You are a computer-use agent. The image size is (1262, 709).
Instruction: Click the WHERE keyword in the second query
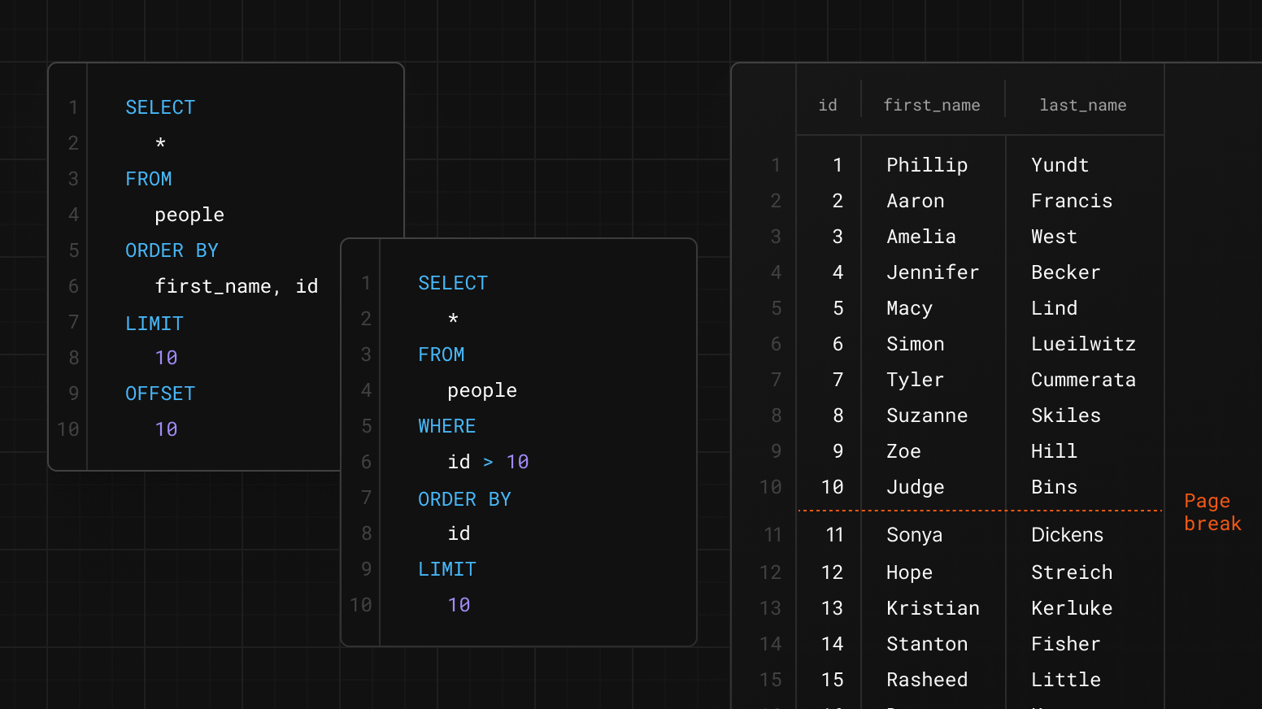pos(446,425)
